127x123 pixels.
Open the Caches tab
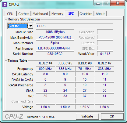[x=24, y=14]
